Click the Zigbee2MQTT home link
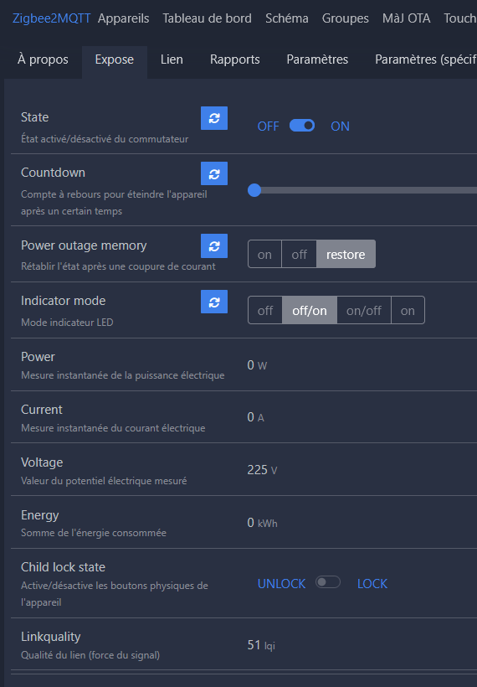 click(52, 18)
